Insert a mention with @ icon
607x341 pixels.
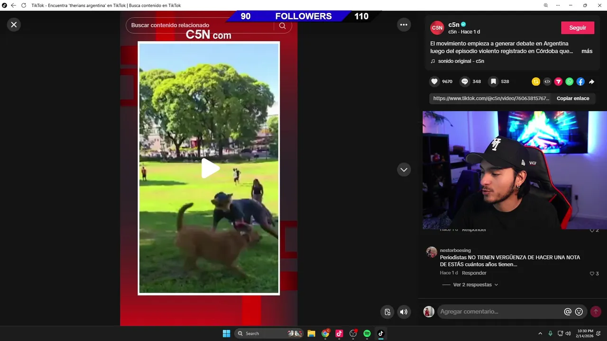[x=568, y=312]
